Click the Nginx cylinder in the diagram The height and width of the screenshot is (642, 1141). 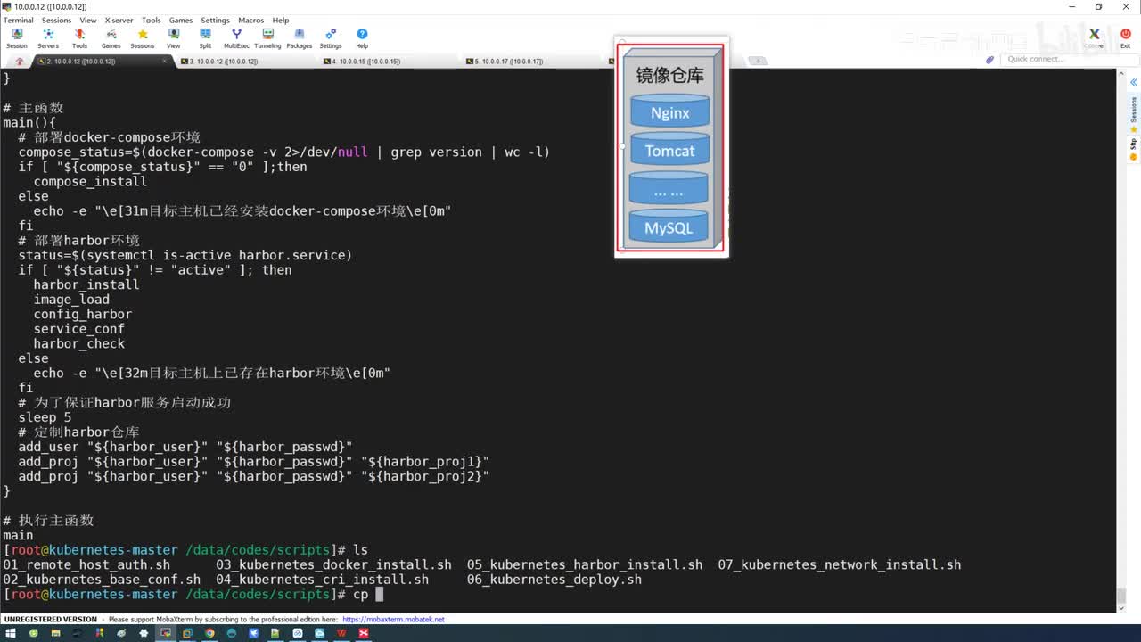click(x=669, y=111)
